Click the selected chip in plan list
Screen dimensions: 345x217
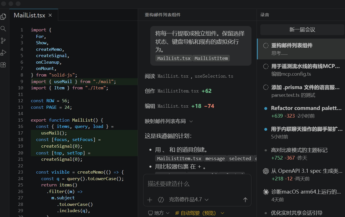click(x=240, y=158)
